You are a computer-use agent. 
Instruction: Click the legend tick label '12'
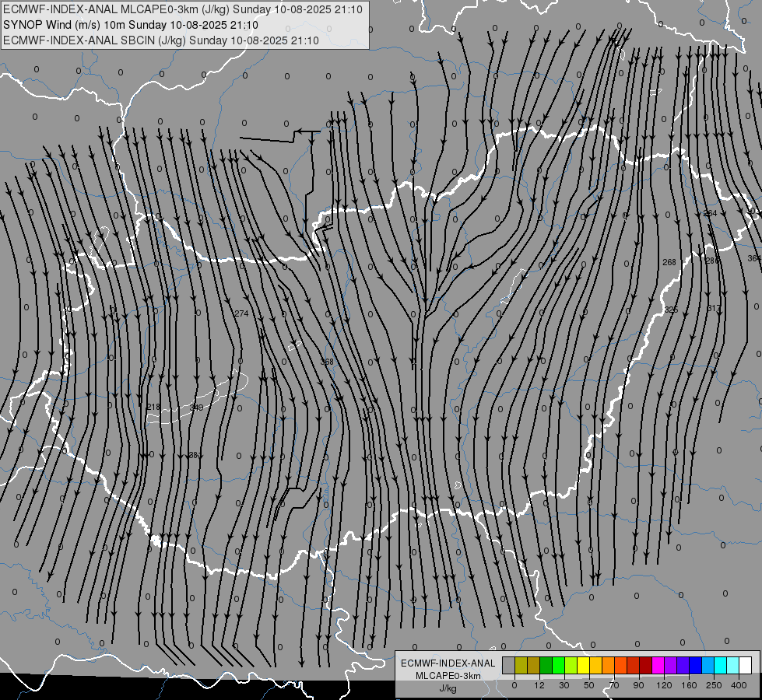coord(539,685)
